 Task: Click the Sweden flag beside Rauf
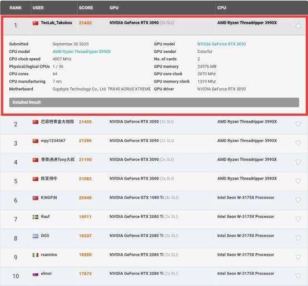point(36,217)
